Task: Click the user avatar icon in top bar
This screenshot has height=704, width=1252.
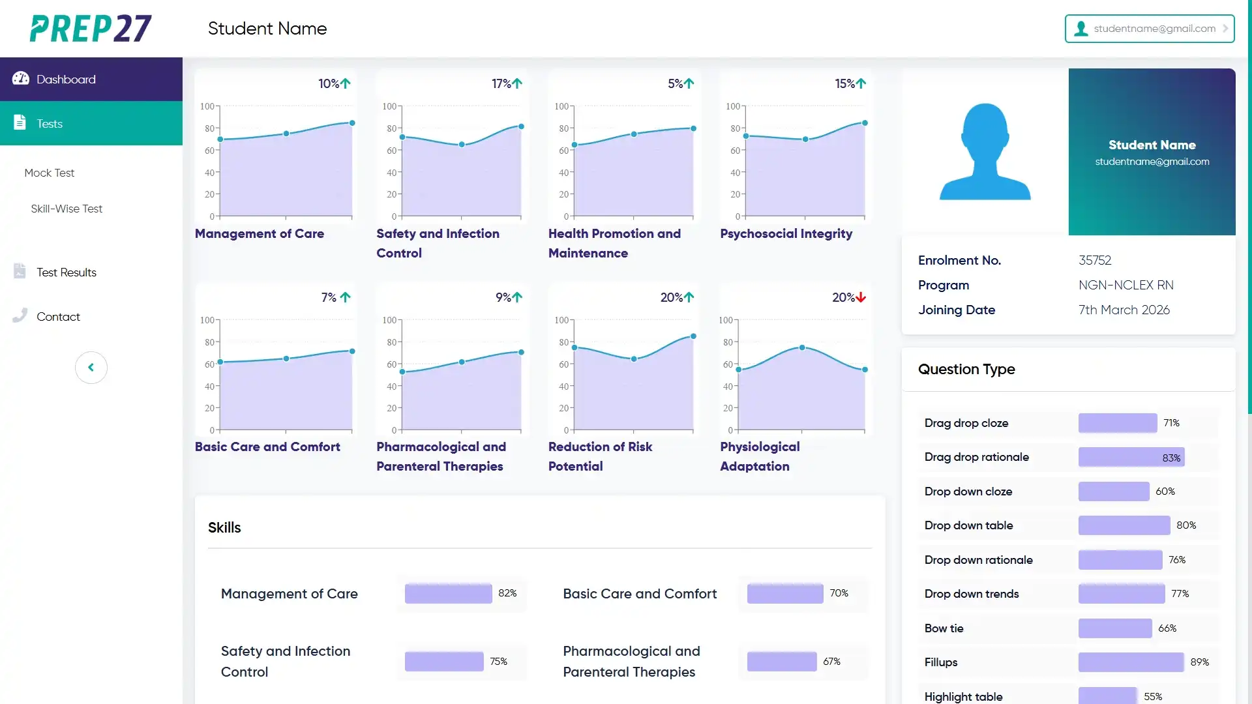Action: [x=1081, y=28]
